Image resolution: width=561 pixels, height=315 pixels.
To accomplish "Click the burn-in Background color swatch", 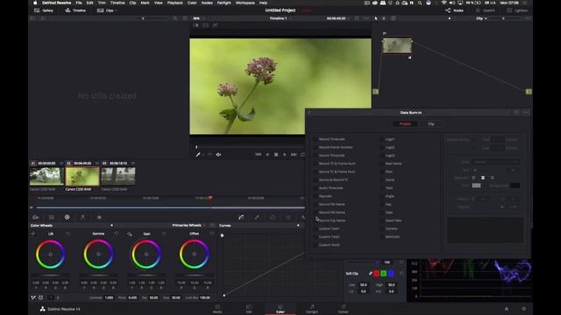I will [515, 185].
